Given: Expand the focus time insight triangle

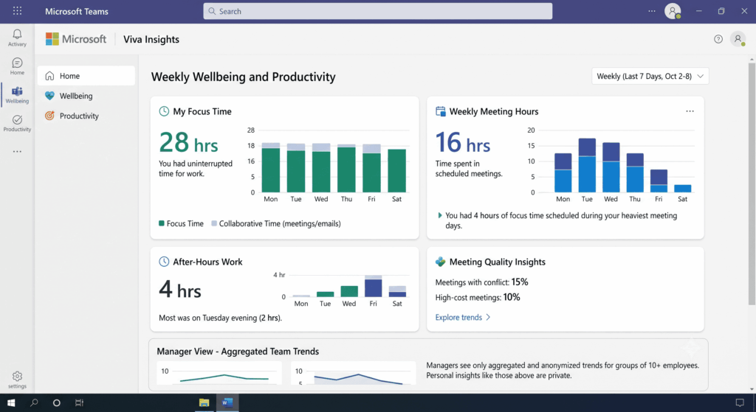Looking at the screenshot, I should click(x=440, y=215).
